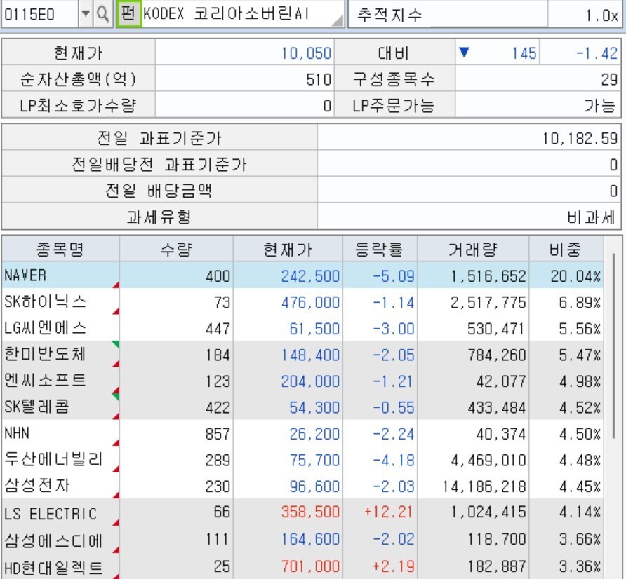Screen dimensions: 626x579
Task: Sort by 종목명 column header
Action: pyautogui.click(x=60, y=249)
